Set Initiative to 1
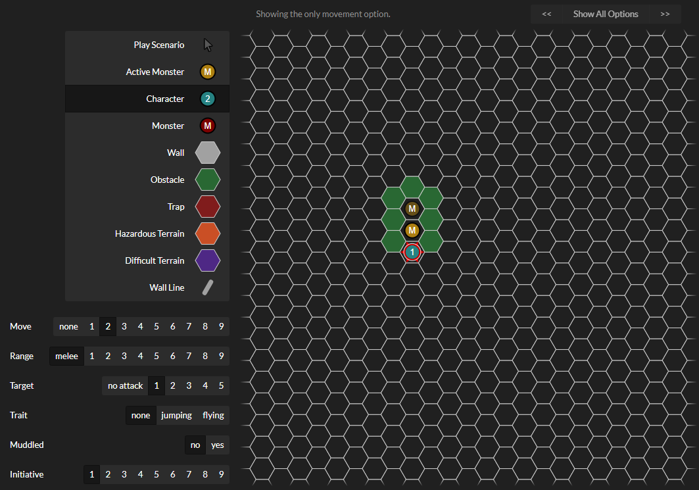699x490 pixels. pyautogui.click(x=92, y=474)
